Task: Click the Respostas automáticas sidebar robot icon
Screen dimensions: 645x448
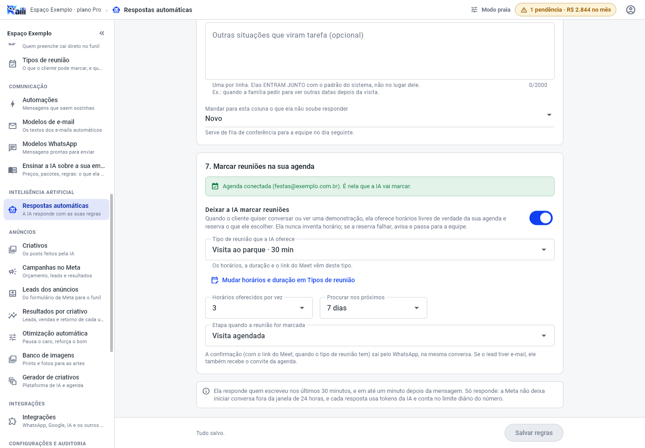Action: (13, 210)
